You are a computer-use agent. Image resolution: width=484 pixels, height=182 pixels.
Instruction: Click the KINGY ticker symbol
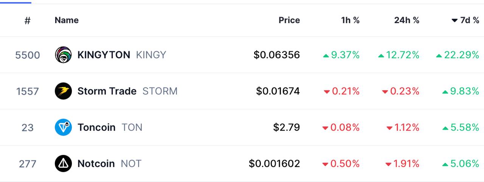tap(151, 55)
